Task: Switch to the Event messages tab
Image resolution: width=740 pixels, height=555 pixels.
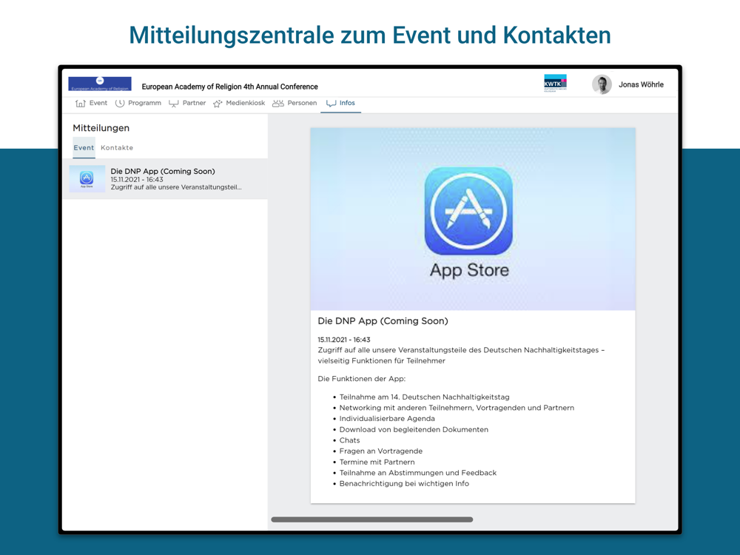Action: [x=84, y=148]
